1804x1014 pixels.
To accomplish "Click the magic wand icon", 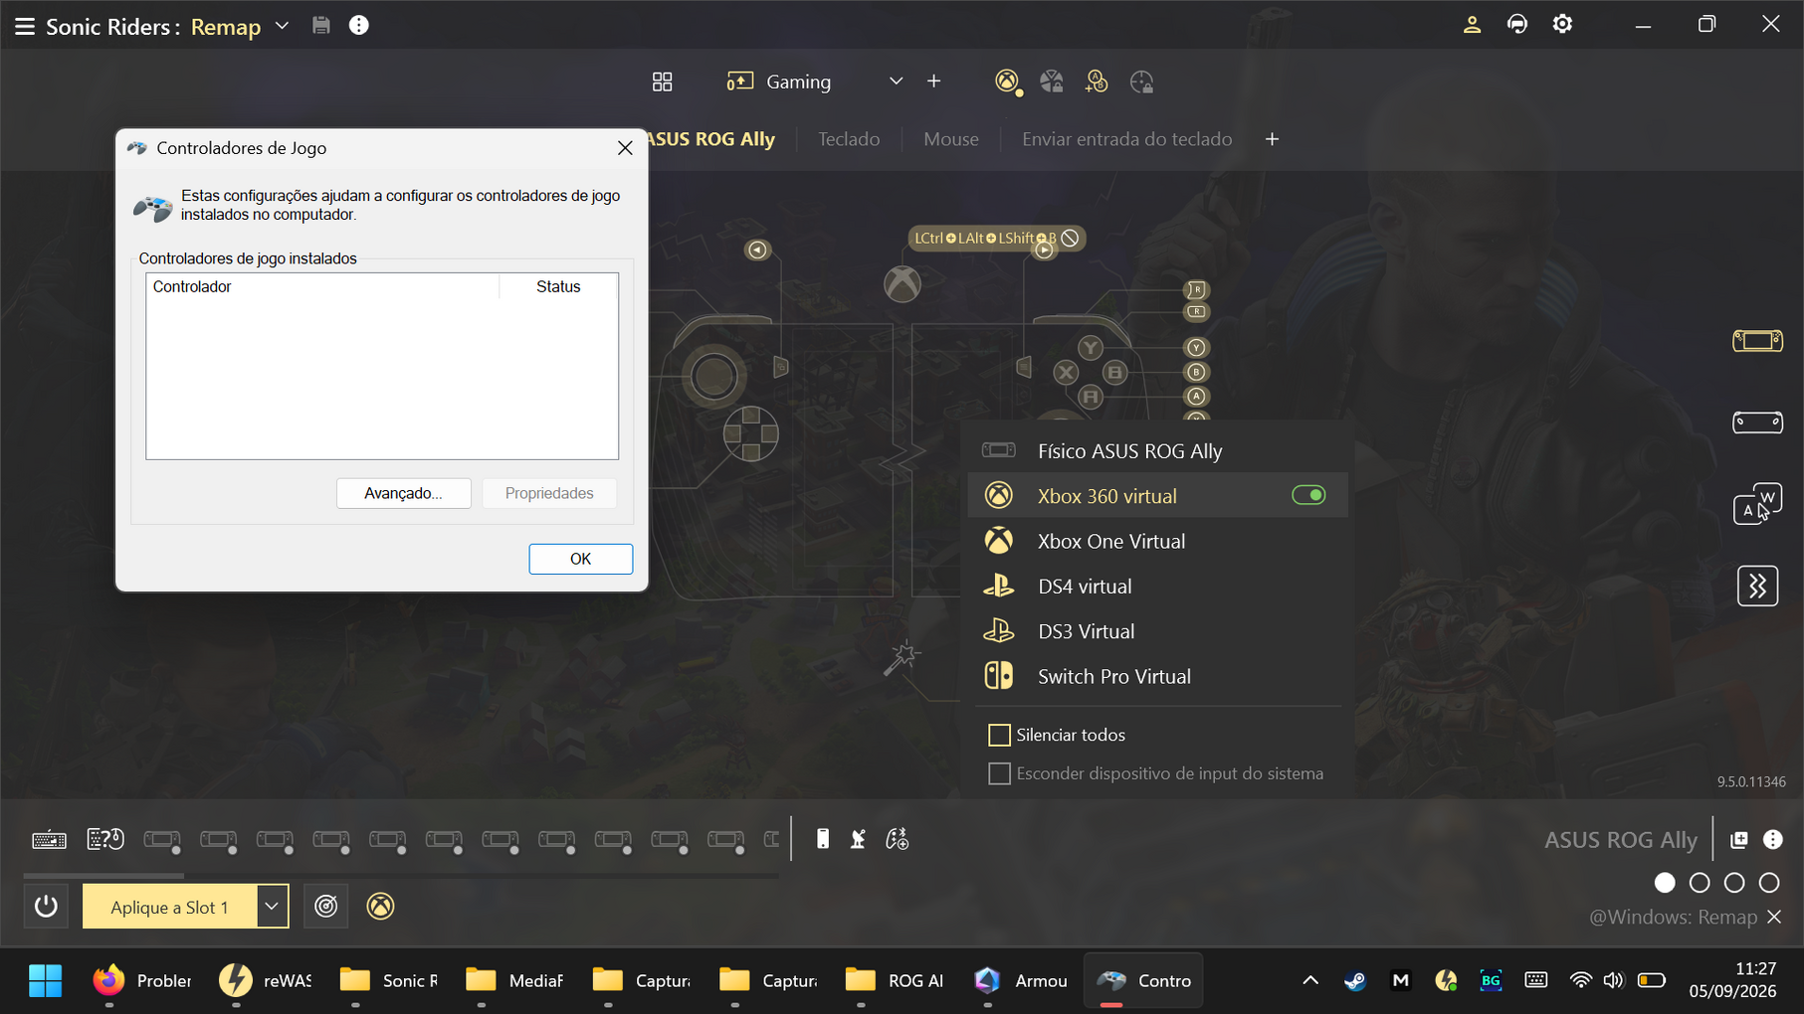I will tap(902, 658).
